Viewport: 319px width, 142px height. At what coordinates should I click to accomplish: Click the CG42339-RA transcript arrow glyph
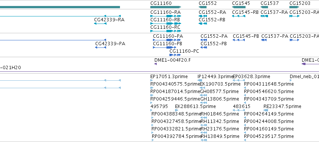100,24
